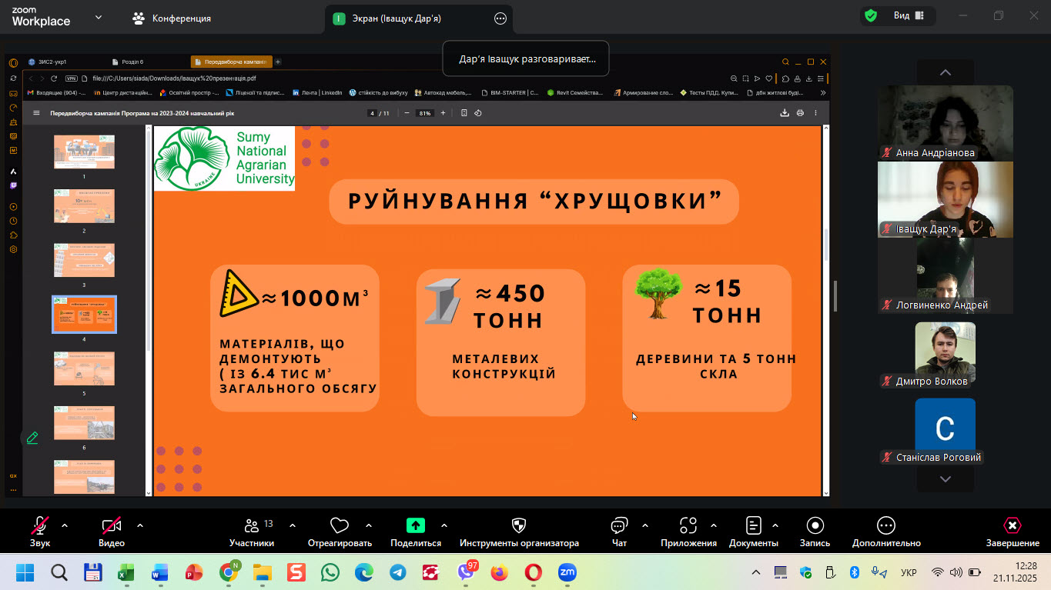
Task: Click green Поделиться share screen icon
Action: (416, 526)
